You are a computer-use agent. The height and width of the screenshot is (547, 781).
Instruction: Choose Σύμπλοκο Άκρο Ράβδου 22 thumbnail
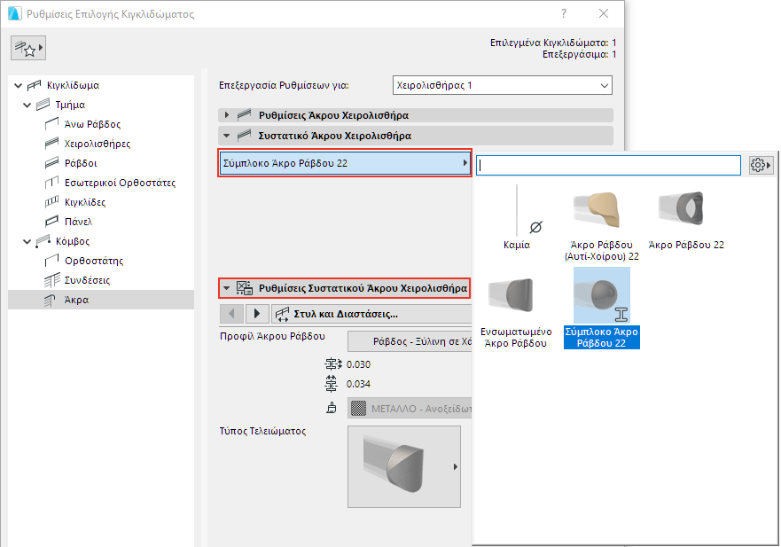[x=602, y=295]
